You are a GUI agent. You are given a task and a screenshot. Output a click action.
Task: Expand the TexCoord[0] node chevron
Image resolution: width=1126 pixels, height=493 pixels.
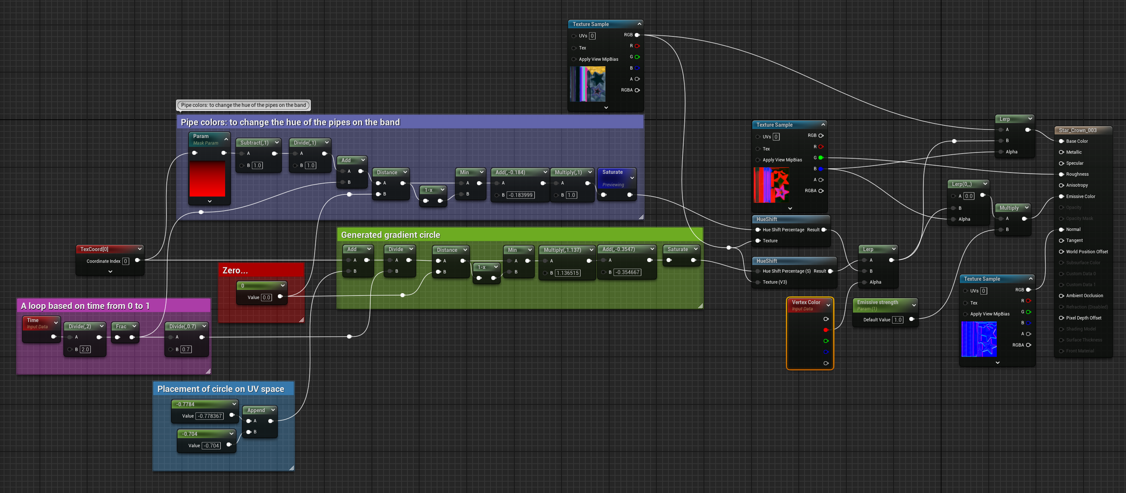[110, 271]
